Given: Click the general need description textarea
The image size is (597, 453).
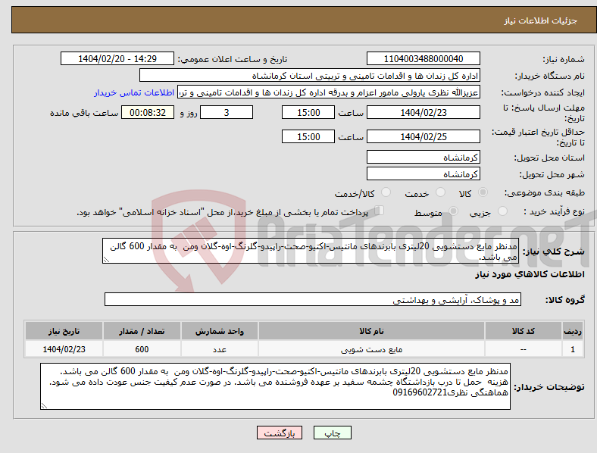Looking at the screenshot, I should click(311, 251).
